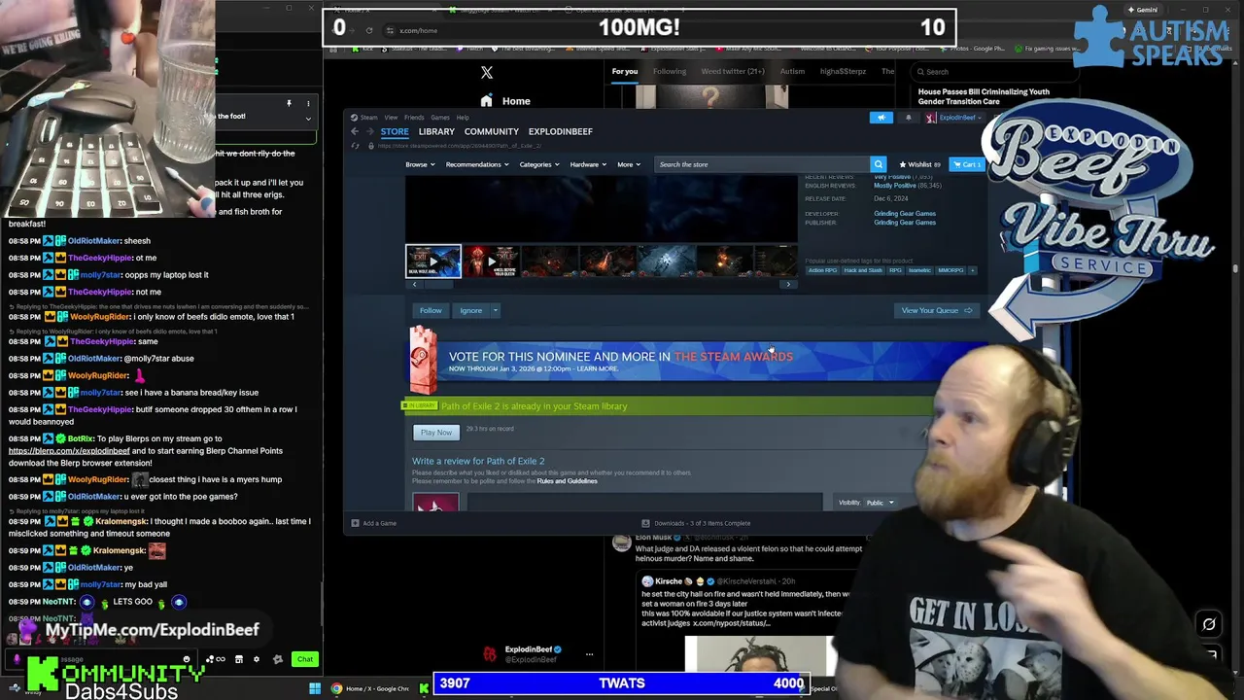Select the second trailer thumbnail with red figure
This screenshot has width=1244, height=700.
pos(491,262)
